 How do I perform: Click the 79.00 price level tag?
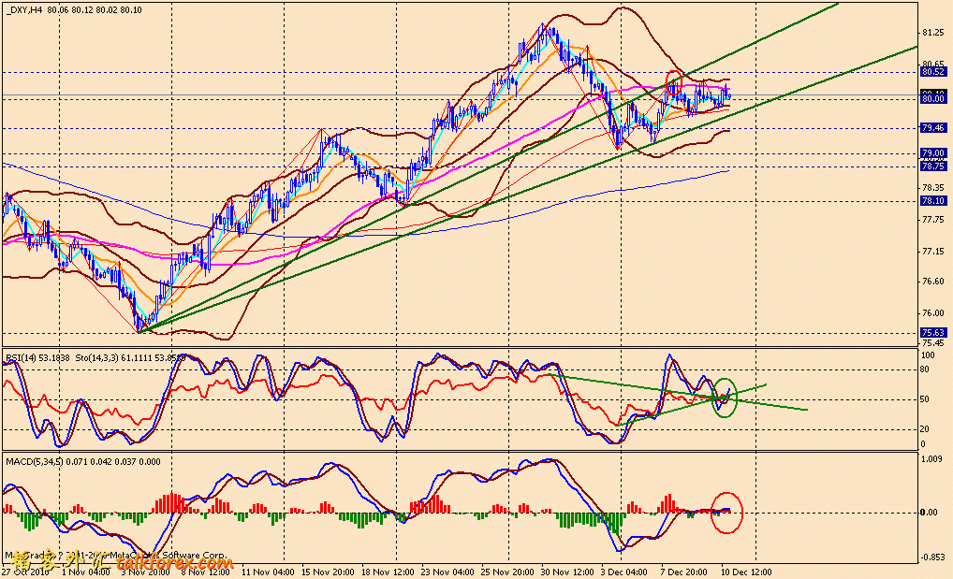click(x=932, y=153)
